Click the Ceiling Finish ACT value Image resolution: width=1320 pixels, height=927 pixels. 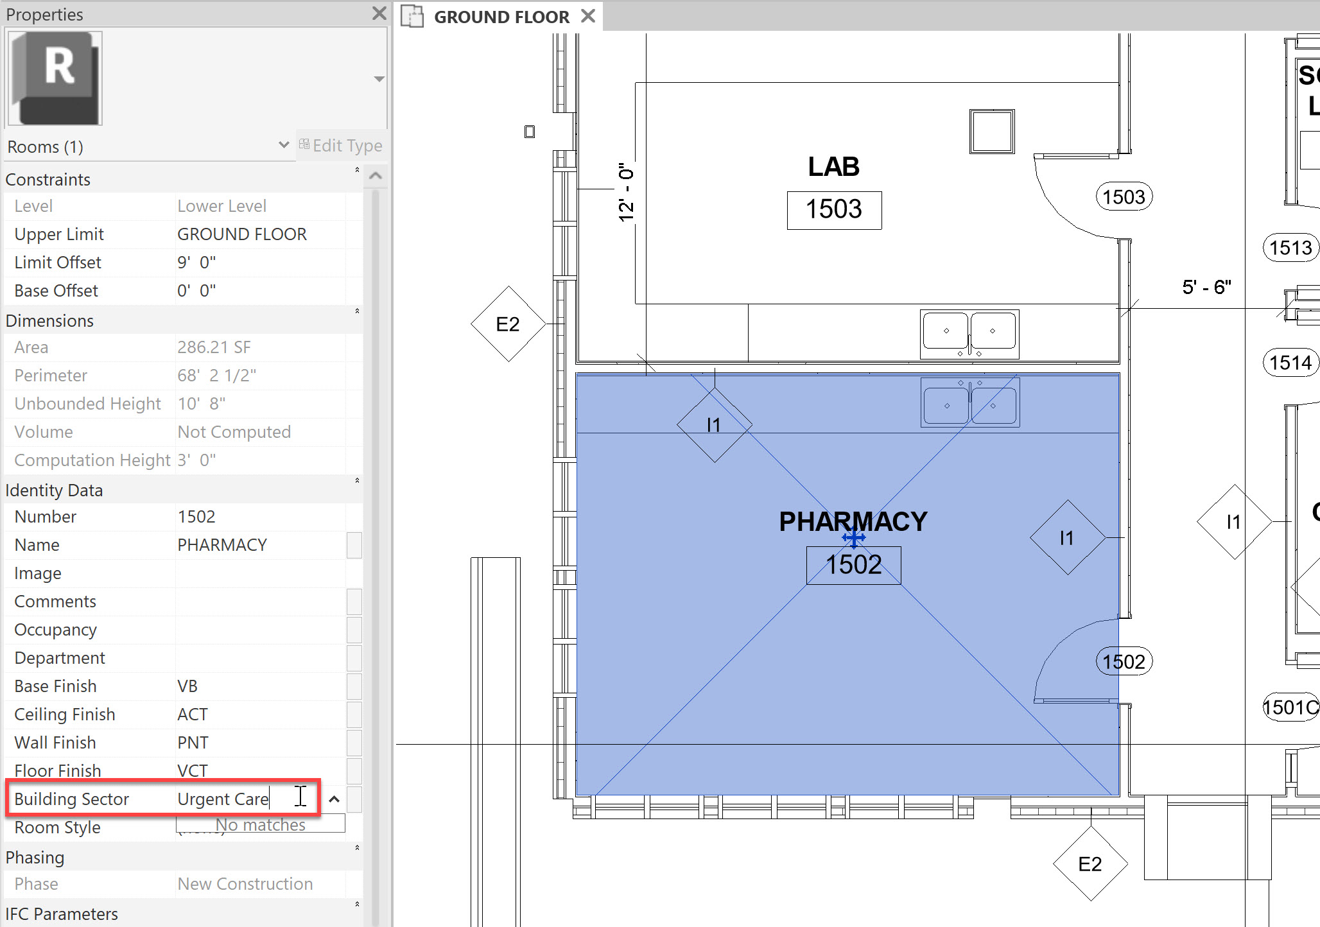pos(260,715)
